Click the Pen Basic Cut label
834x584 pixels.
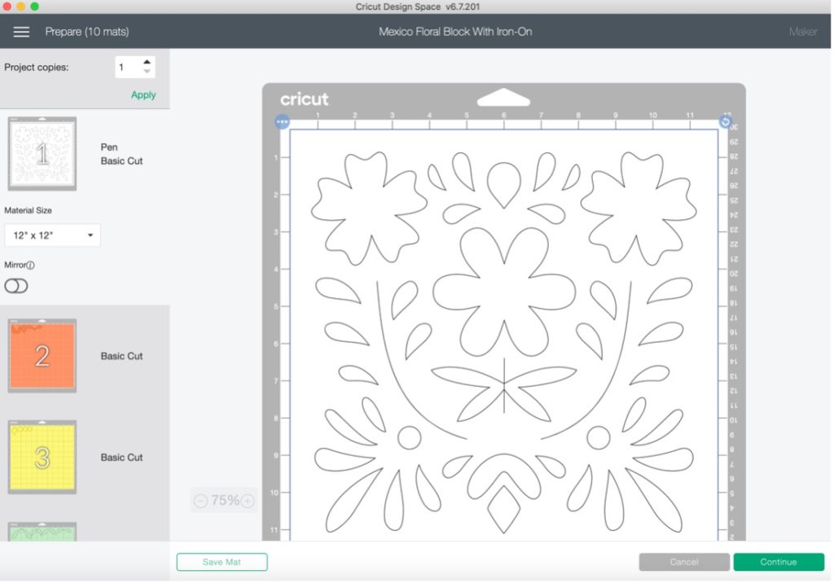point(121,154)
